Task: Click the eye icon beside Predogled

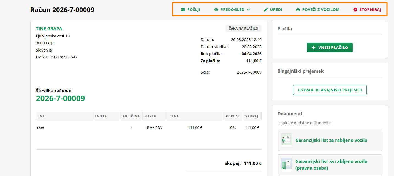Action: (x=216, y=10)
